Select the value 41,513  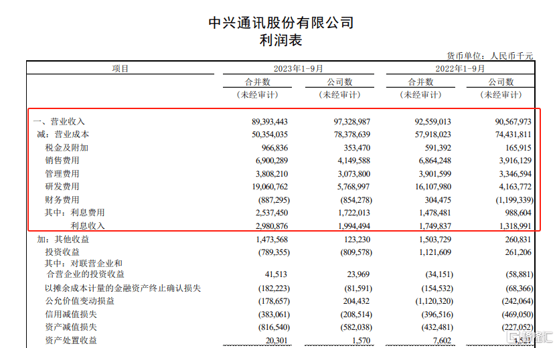pyautogui.click(x=276, y=274)
